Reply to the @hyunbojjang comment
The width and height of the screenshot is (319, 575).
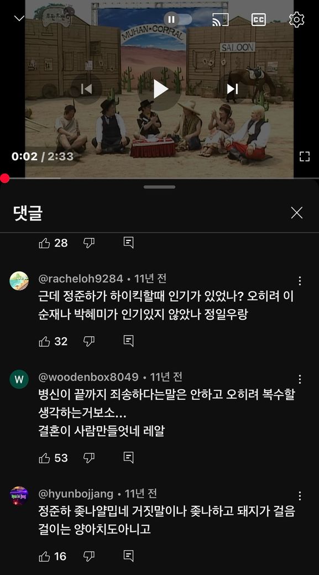click(128, 556)
